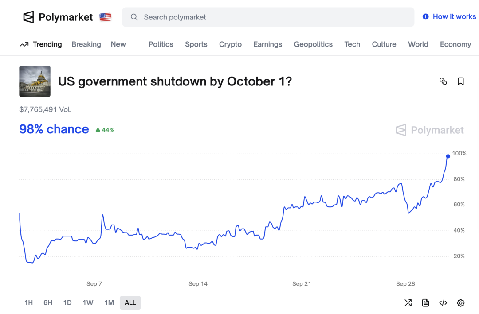The image size is (479, 314).
Task: Click the How it works link
Action: (x=454, y=17)
